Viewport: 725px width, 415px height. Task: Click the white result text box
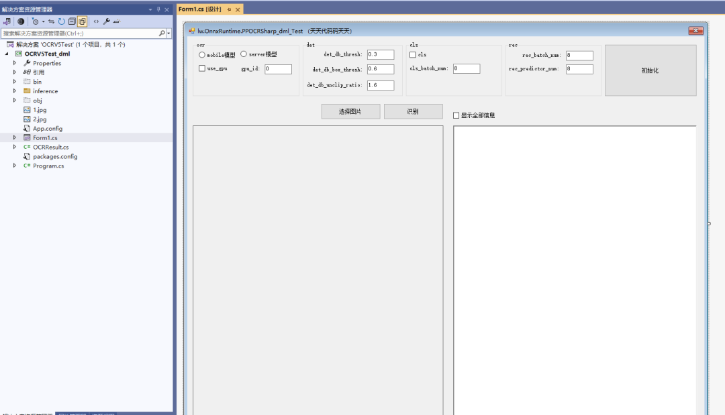(x=575, y=270)
